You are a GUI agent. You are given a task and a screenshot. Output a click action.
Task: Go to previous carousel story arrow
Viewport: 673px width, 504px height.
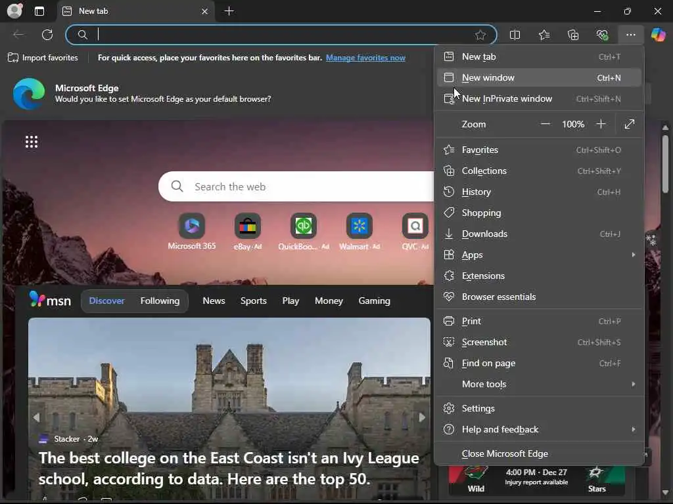(36, 417)
